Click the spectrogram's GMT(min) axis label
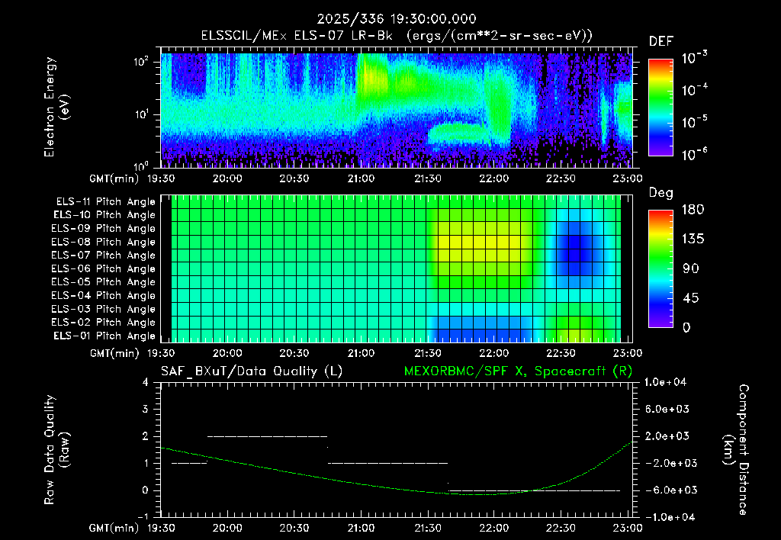 [x=114, y=178]
